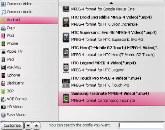The height and width of the screenshot is (130, 165).
Task: Select HTC Droid Incredible MPEG-4 Video profile
Action: [x=112, y=21]
